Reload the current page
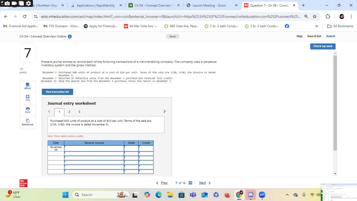The width and height of the screenshot is (357, 201). pos(24,16)
